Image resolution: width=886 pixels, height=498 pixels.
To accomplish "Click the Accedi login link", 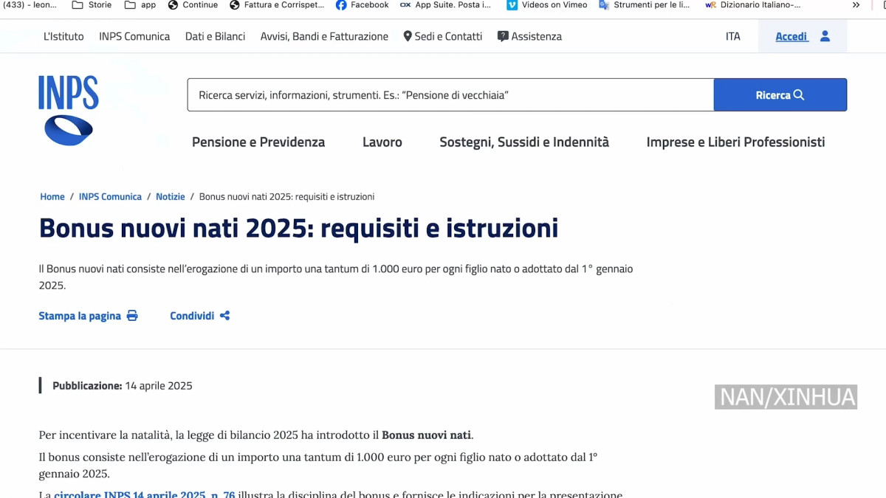I will coord(791,36).
